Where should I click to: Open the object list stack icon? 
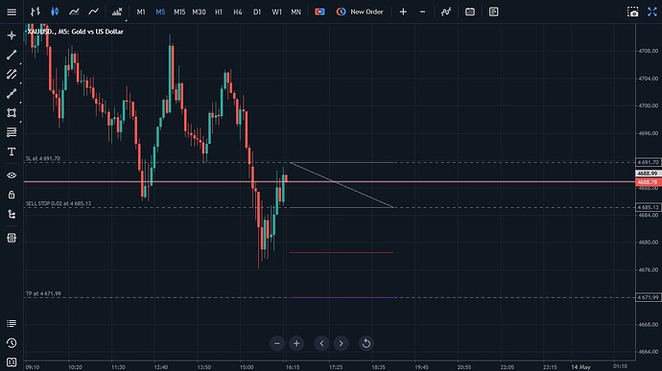12,238
